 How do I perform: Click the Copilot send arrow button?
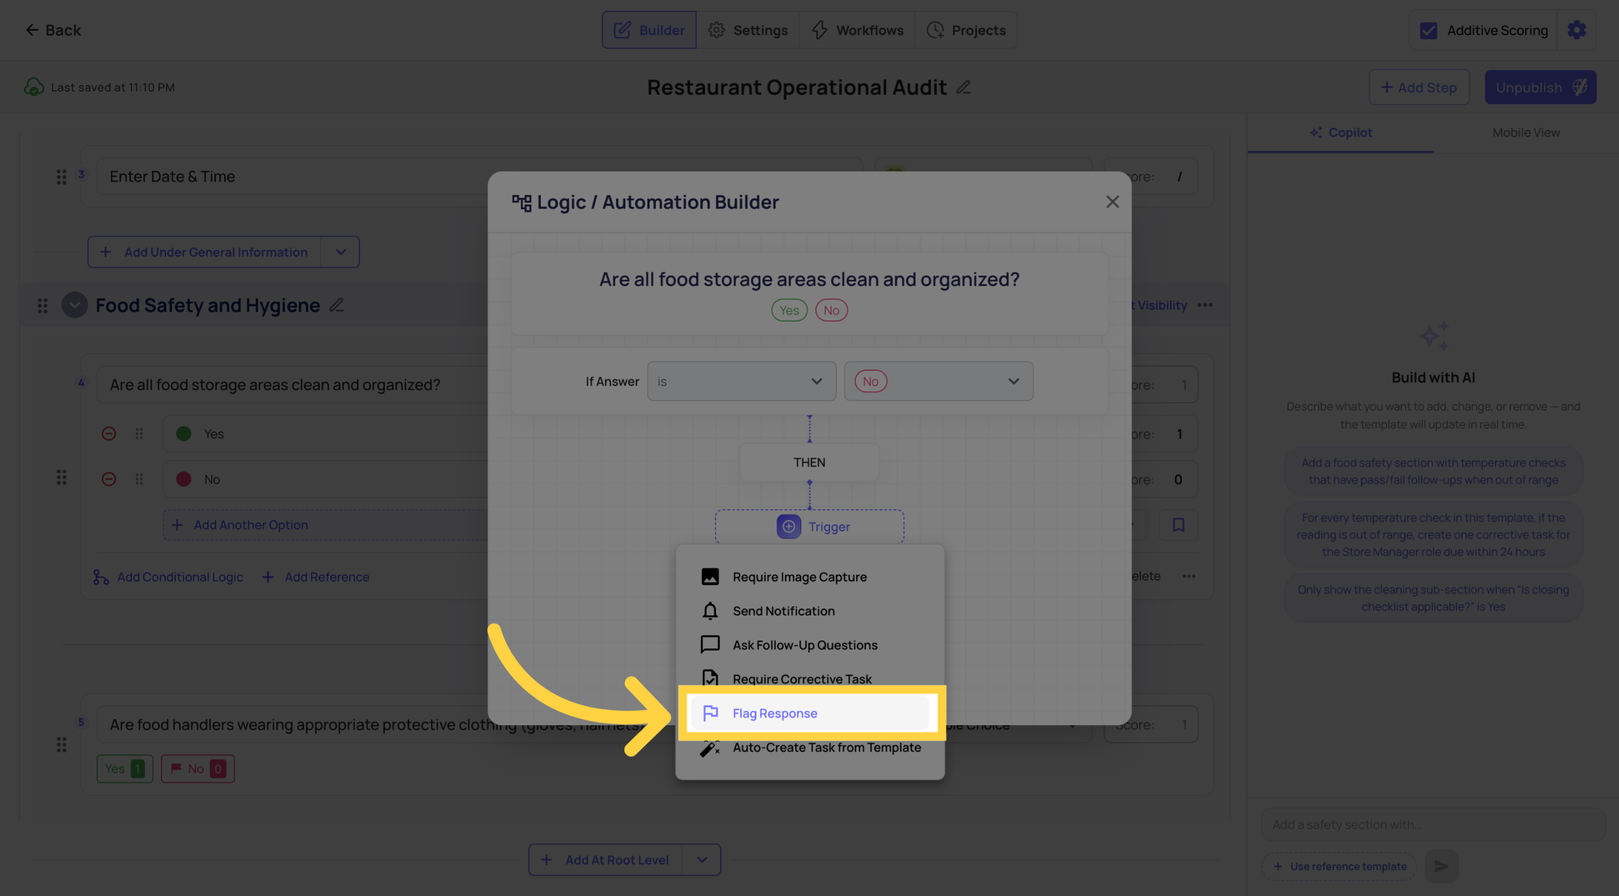click(x=1441, y=867)
